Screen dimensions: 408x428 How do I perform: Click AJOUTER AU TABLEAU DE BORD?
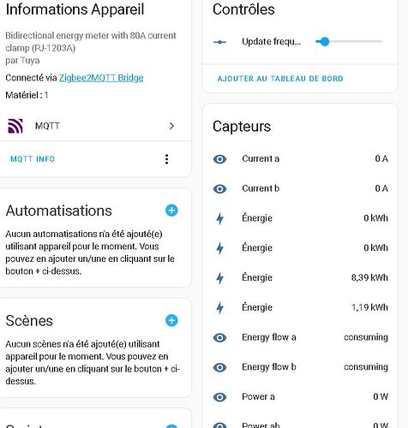point(280,79)
